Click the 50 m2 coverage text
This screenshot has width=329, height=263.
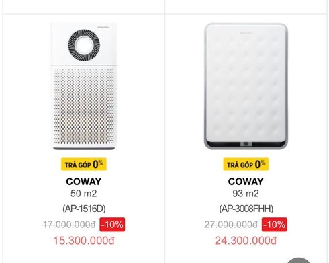(x=84, y=194)
